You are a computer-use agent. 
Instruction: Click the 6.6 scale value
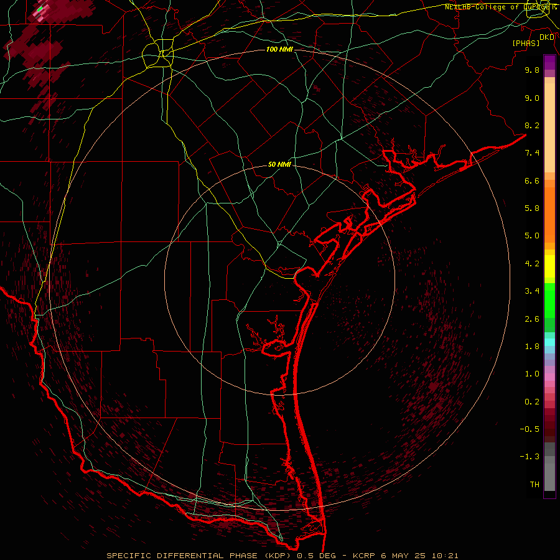point(532,180)
